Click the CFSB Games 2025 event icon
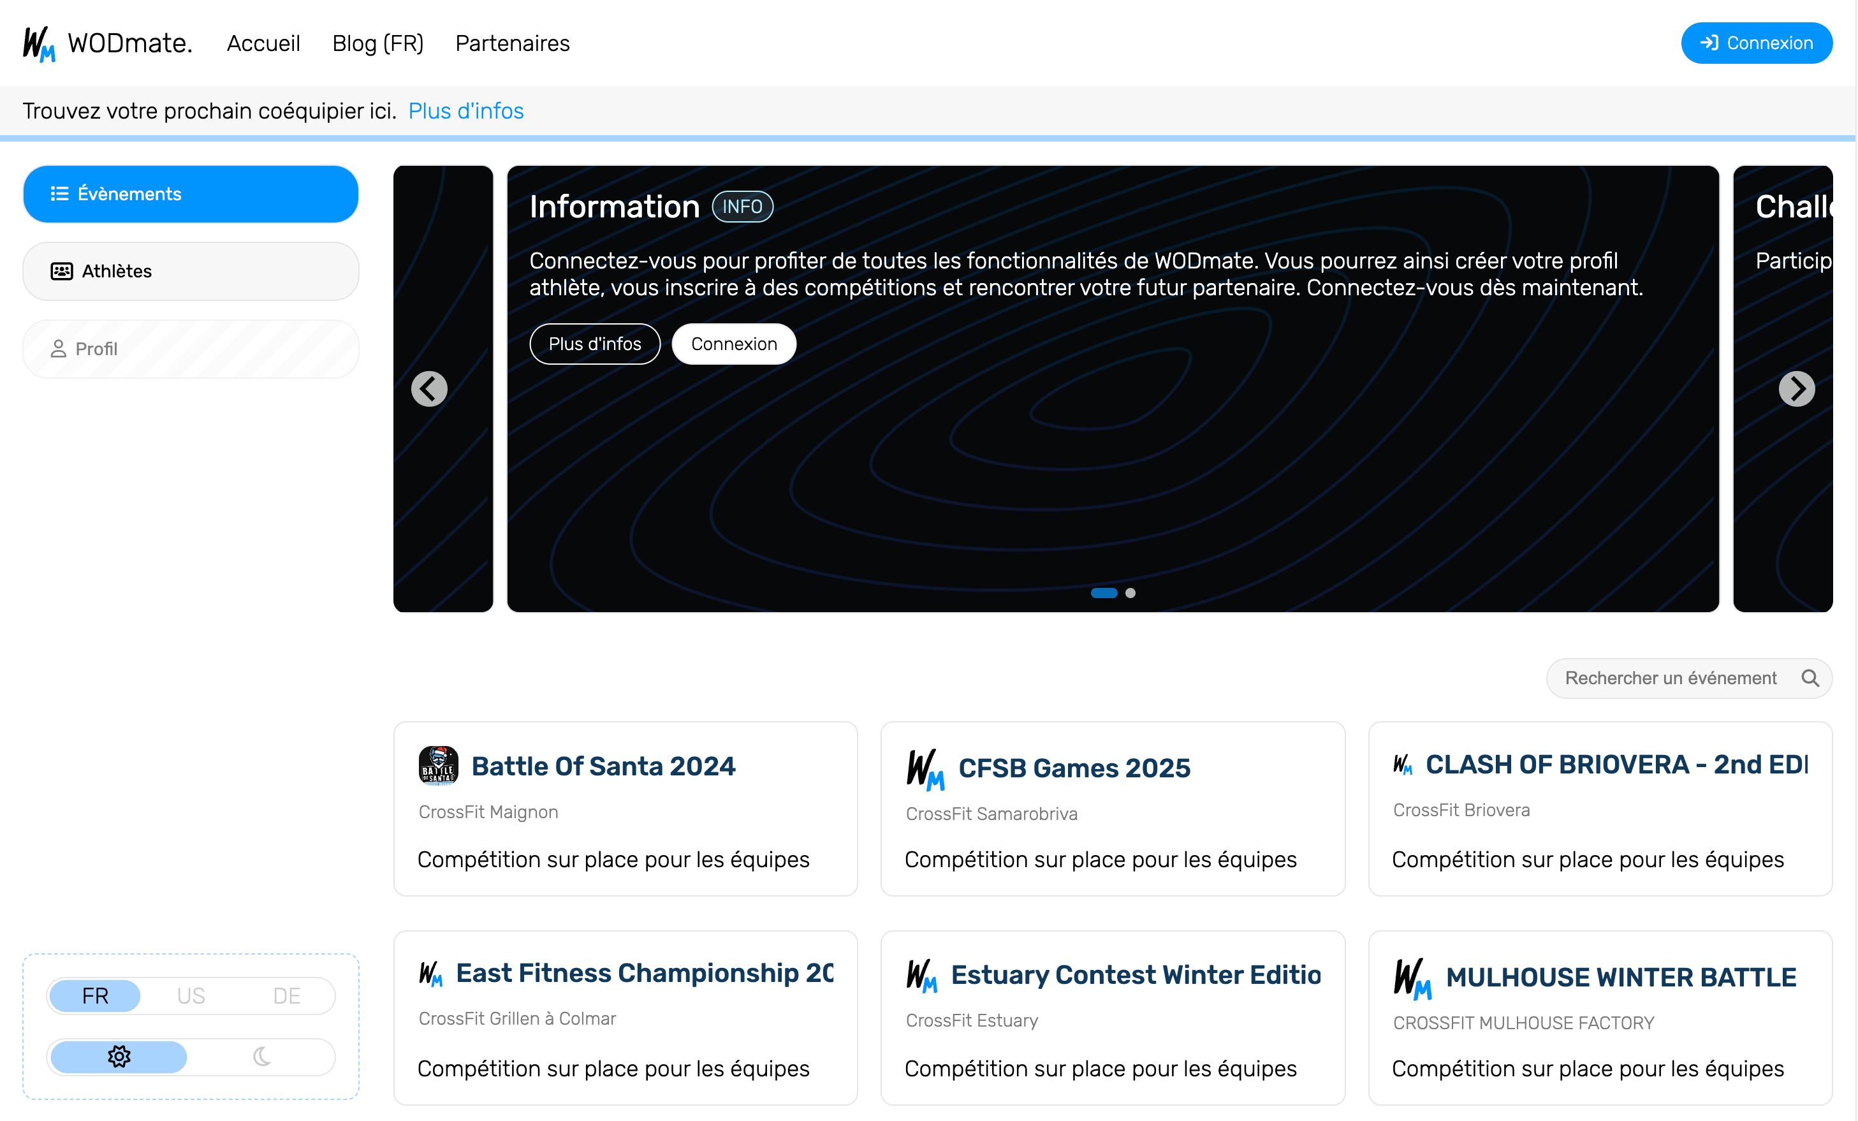Screen dimensions: 1858x1121 point(926,770)
